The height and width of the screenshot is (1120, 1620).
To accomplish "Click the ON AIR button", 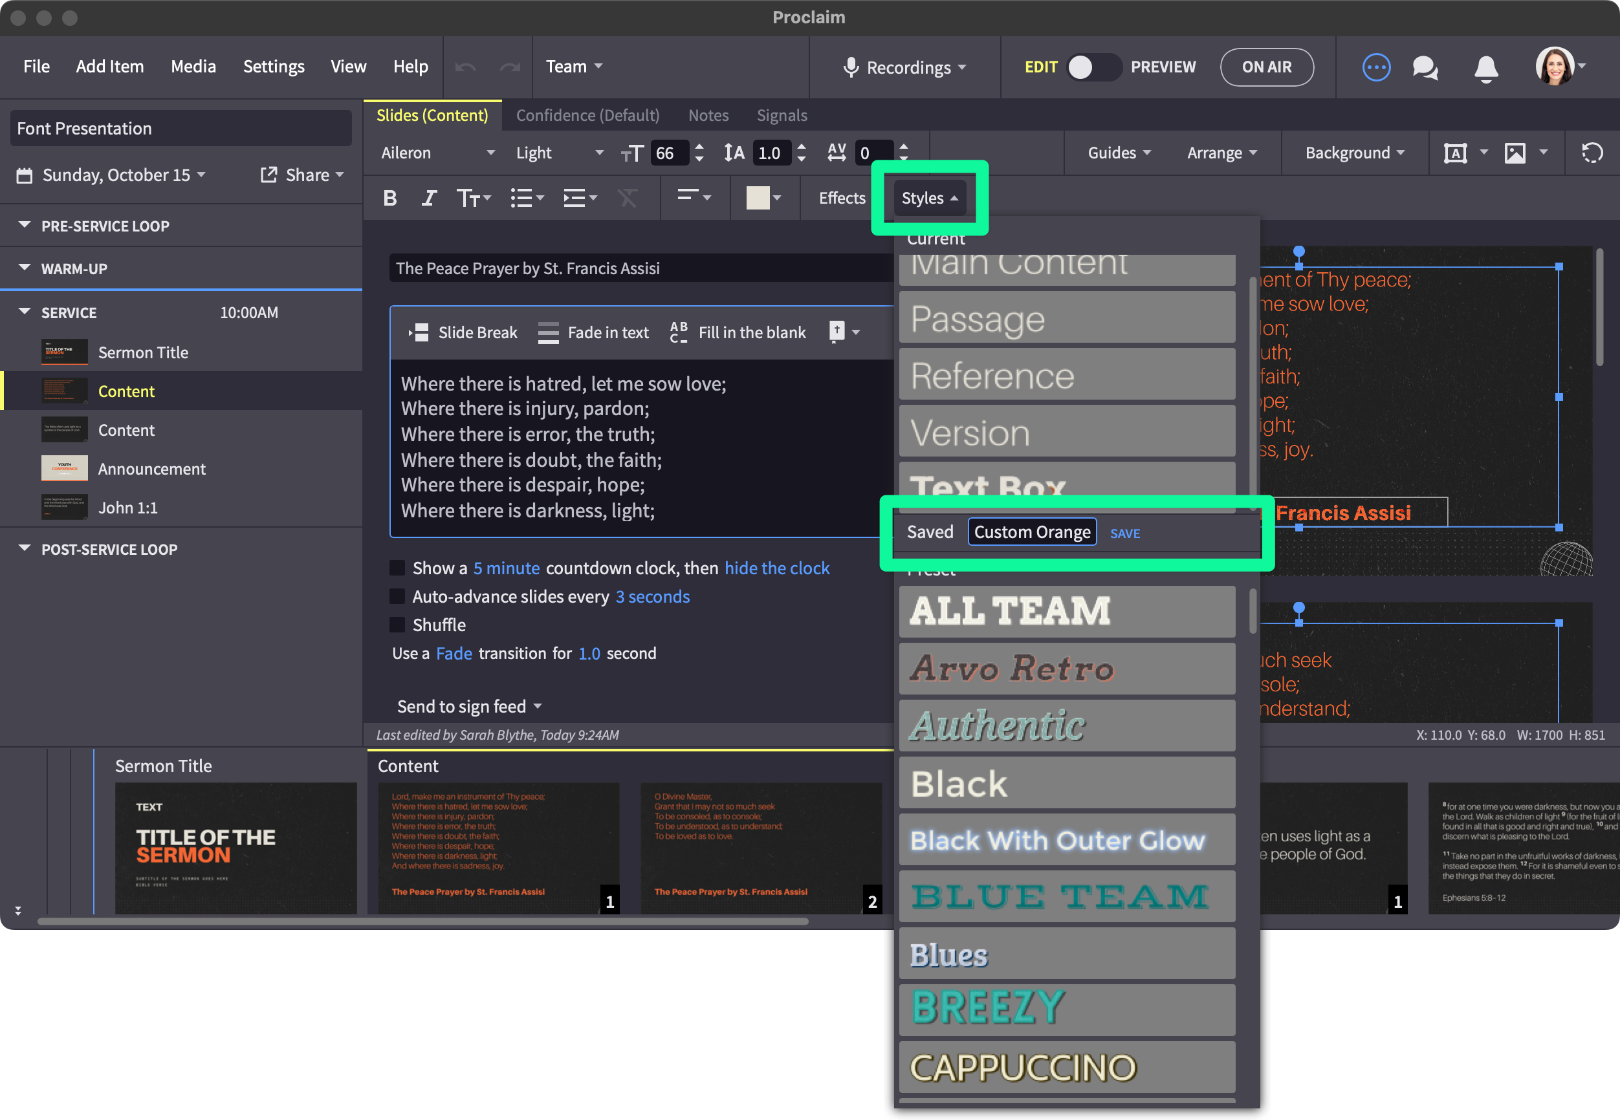I will click(x=1266, y=67).
